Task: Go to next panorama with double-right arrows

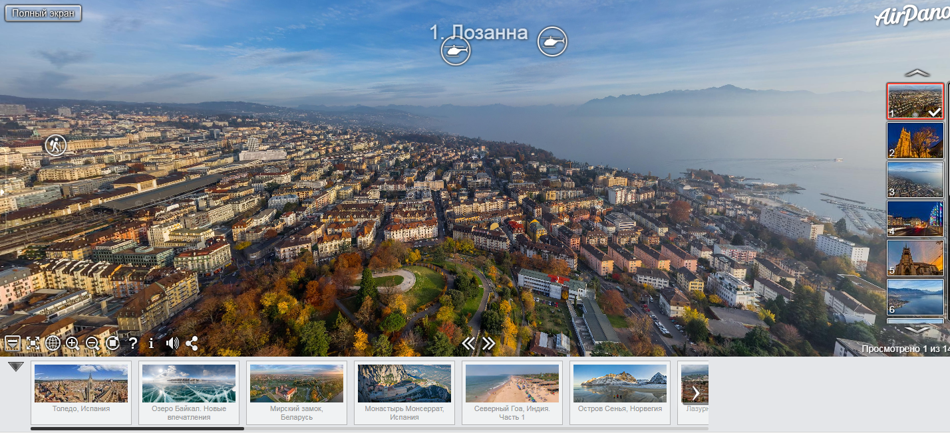Action: pos(489,343)
